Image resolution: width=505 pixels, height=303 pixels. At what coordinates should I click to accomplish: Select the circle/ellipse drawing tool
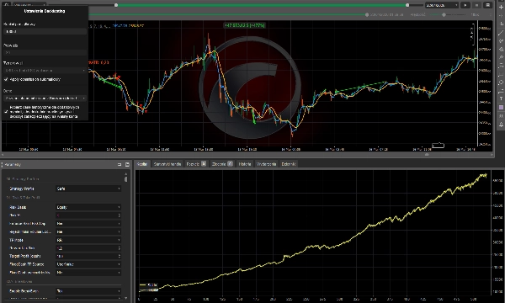tap(501, 82)
